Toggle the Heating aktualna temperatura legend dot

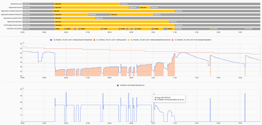tap(51, 39)
